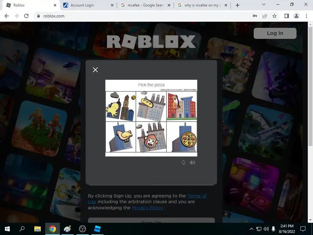Open network status tray icon
Image resolution: width=313 pixels, height=235 pixels.
pos(259,229)
